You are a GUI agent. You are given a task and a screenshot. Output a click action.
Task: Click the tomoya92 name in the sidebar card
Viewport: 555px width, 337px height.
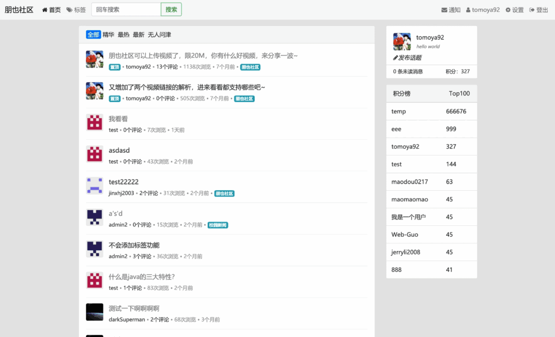coord(430,37)
